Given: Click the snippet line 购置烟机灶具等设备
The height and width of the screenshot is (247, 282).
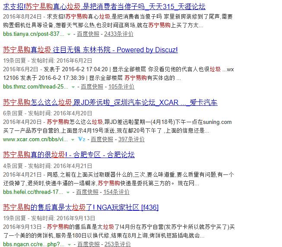Looking at the screenshot, I should (x=103, y=25).
